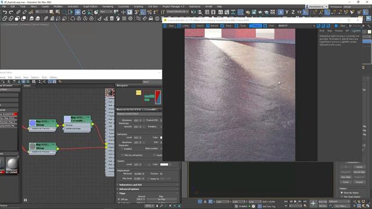Open the Modifiers menu
Viewport: 372px width, 209px height.
pos(58,6)
